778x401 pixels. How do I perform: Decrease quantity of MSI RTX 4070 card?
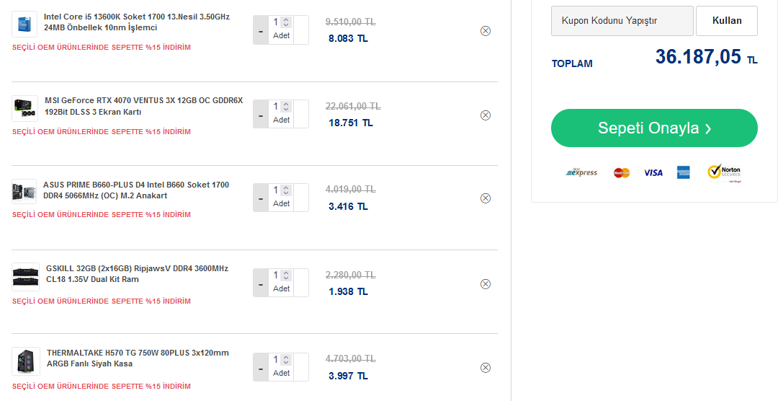point(261,115)
